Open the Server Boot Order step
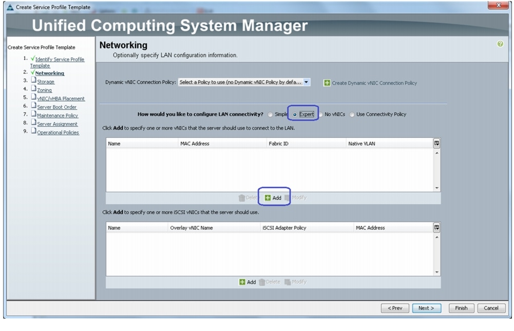Viewport: 514px width, 331px height. tap(56, 107)
